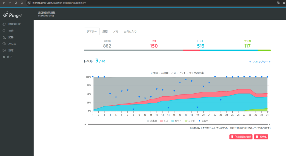Switch to the お気に入り tab
The width and height of the screenshot is (286, 156).
tap(130, 31)
